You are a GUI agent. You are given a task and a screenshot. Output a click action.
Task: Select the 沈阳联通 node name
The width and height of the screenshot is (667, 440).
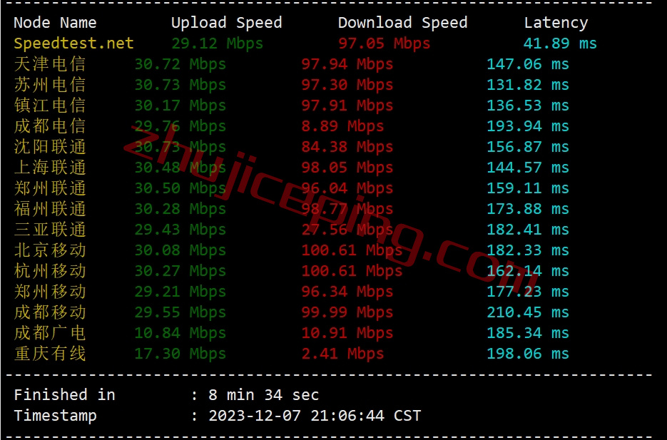50,147
